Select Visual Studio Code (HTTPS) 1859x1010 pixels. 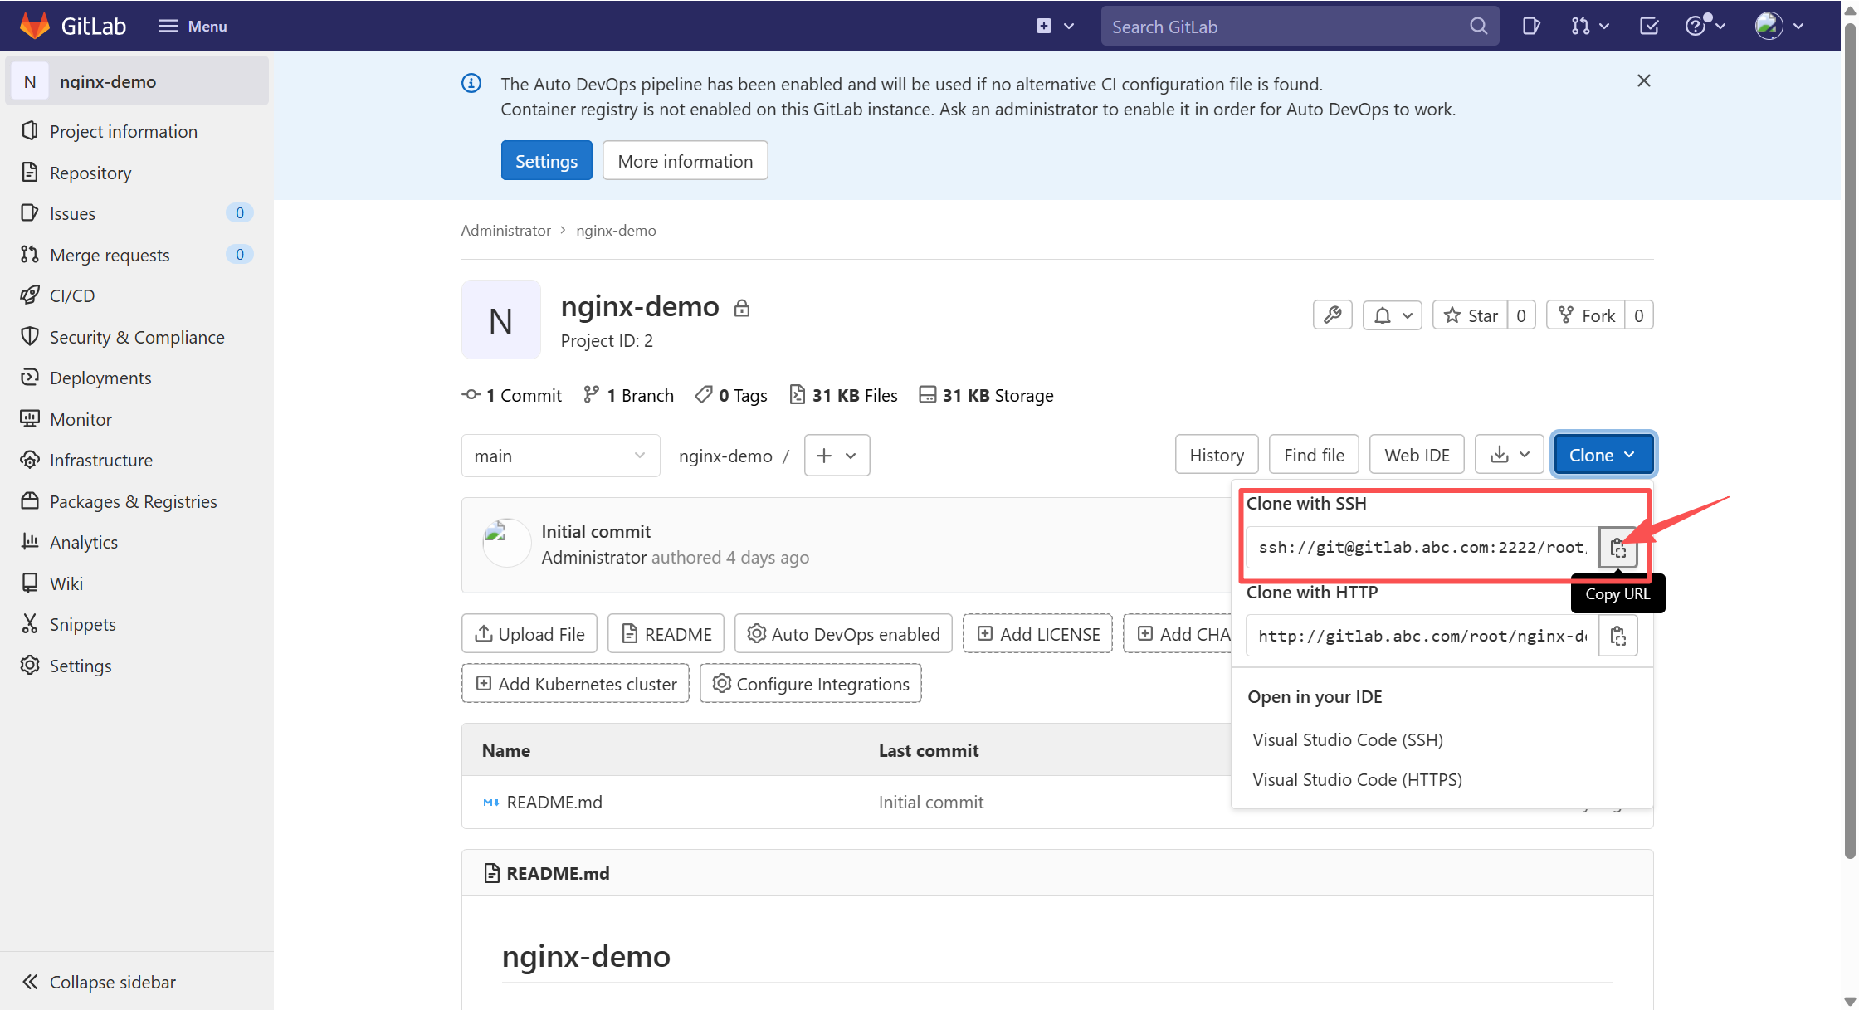coord(1358,779)
